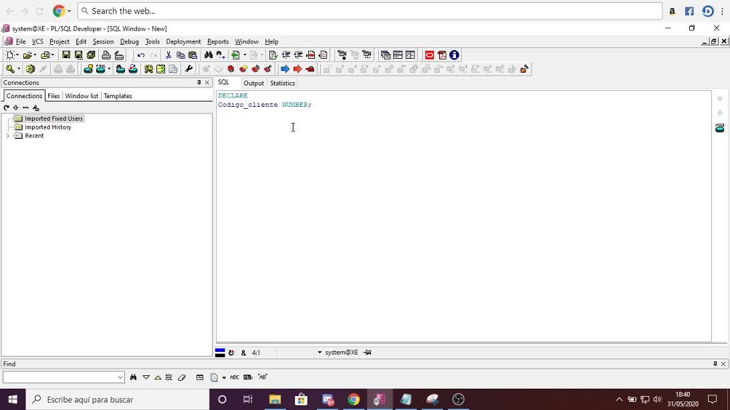Open the Session menu
Screen dimensions: 730x410
coord(103,41)
